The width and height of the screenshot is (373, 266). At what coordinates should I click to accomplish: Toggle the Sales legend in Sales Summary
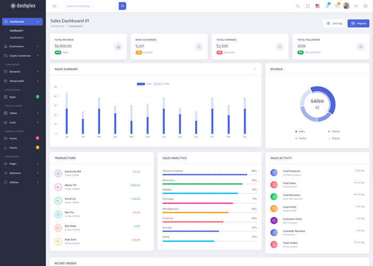point(144,84)
